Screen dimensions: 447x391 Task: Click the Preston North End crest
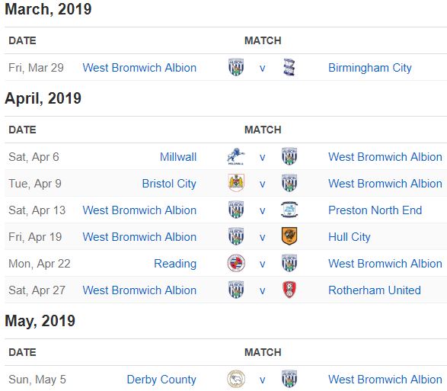(289, 210)
